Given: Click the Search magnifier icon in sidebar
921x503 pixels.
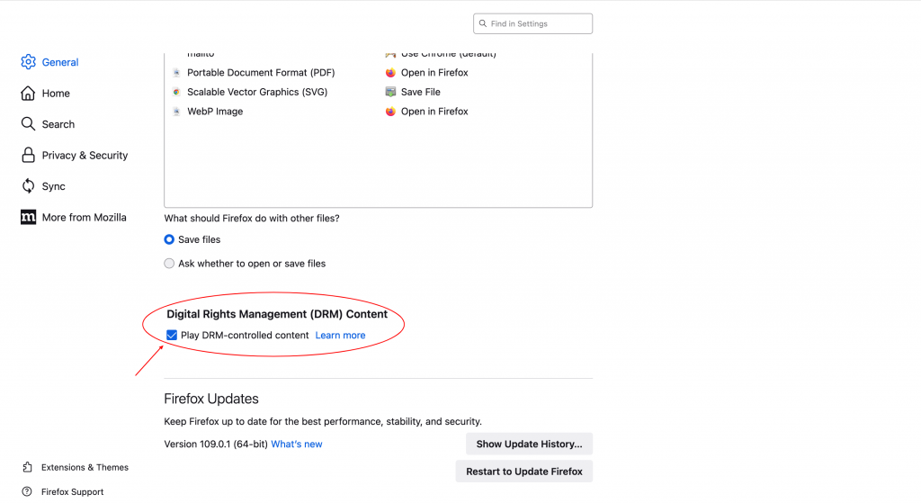Looking at the screenshot, I should 28,124.
